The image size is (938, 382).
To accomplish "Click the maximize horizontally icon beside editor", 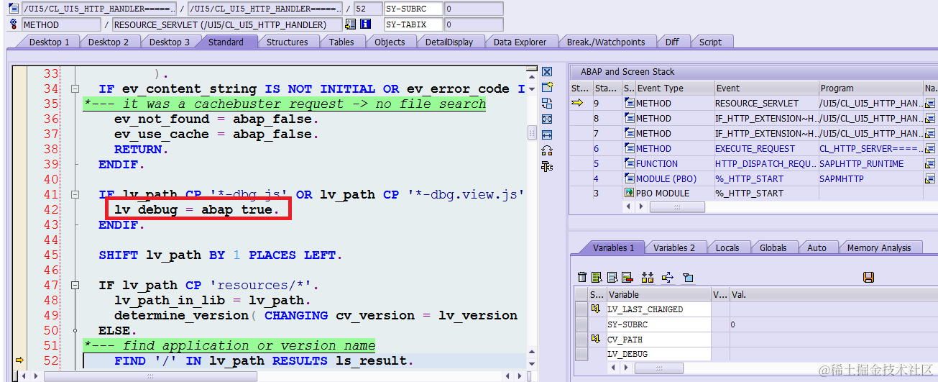I will coord(547,135).
